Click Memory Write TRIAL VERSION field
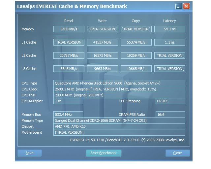Screen dimensions: 211x169 tap(103, 29)
